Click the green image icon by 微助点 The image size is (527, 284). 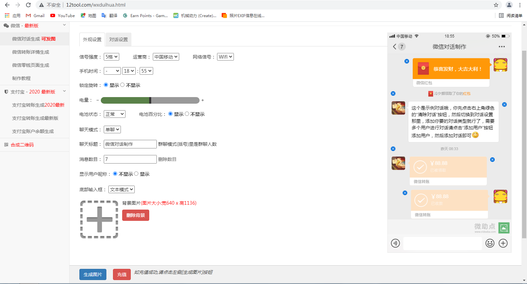tap(504, 228)
